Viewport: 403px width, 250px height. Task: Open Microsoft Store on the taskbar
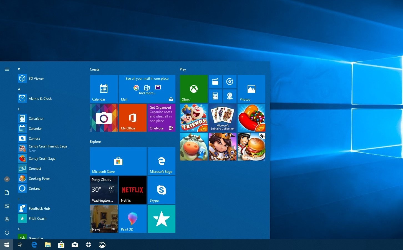tap(61, 245)
